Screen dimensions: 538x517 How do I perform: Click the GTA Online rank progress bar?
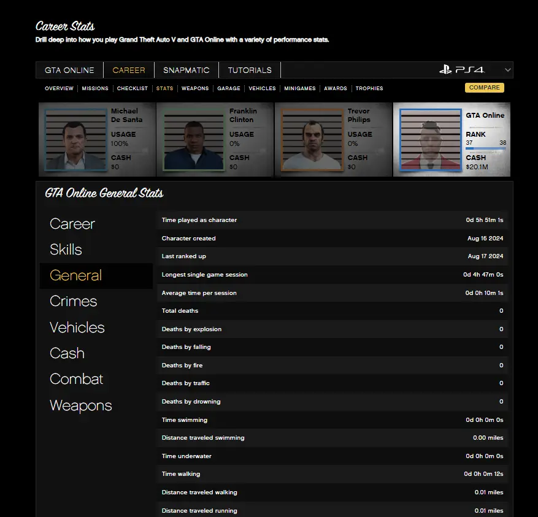(486, 148)
